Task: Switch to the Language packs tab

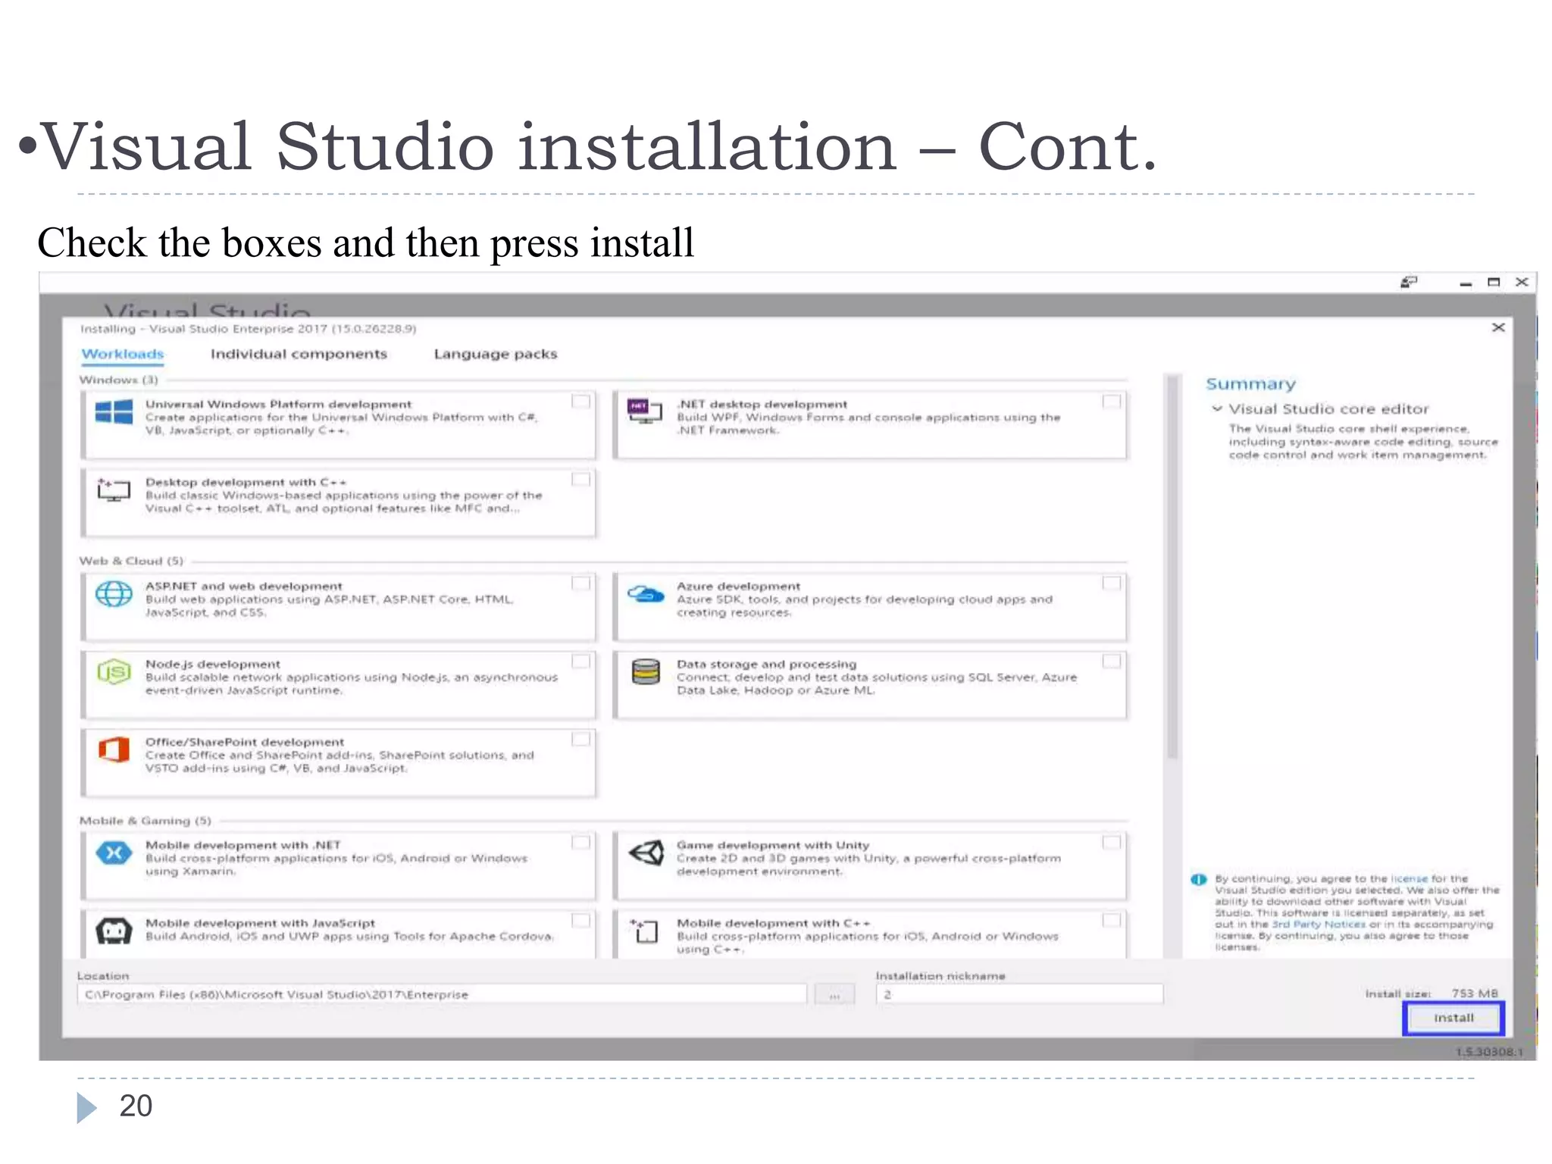Action: (496, 354)
